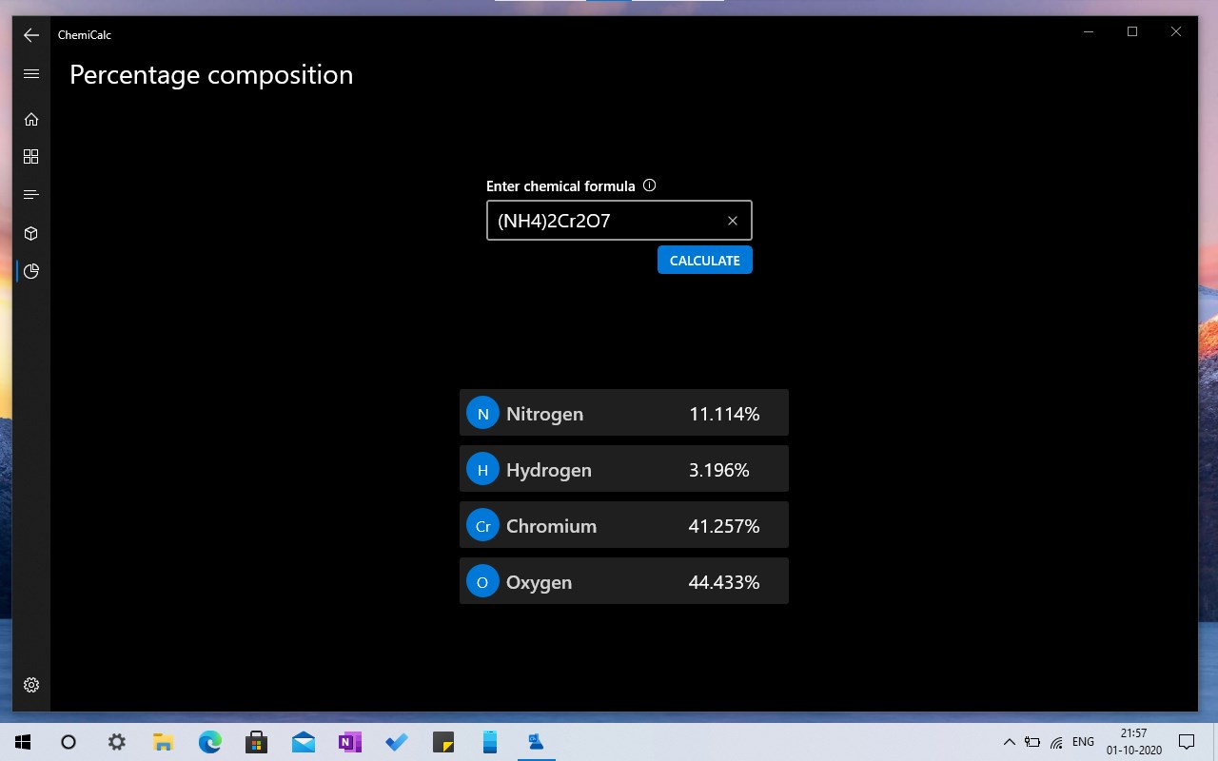
Task: Click the Cr badge for Chromium
Action: [482, 525]
